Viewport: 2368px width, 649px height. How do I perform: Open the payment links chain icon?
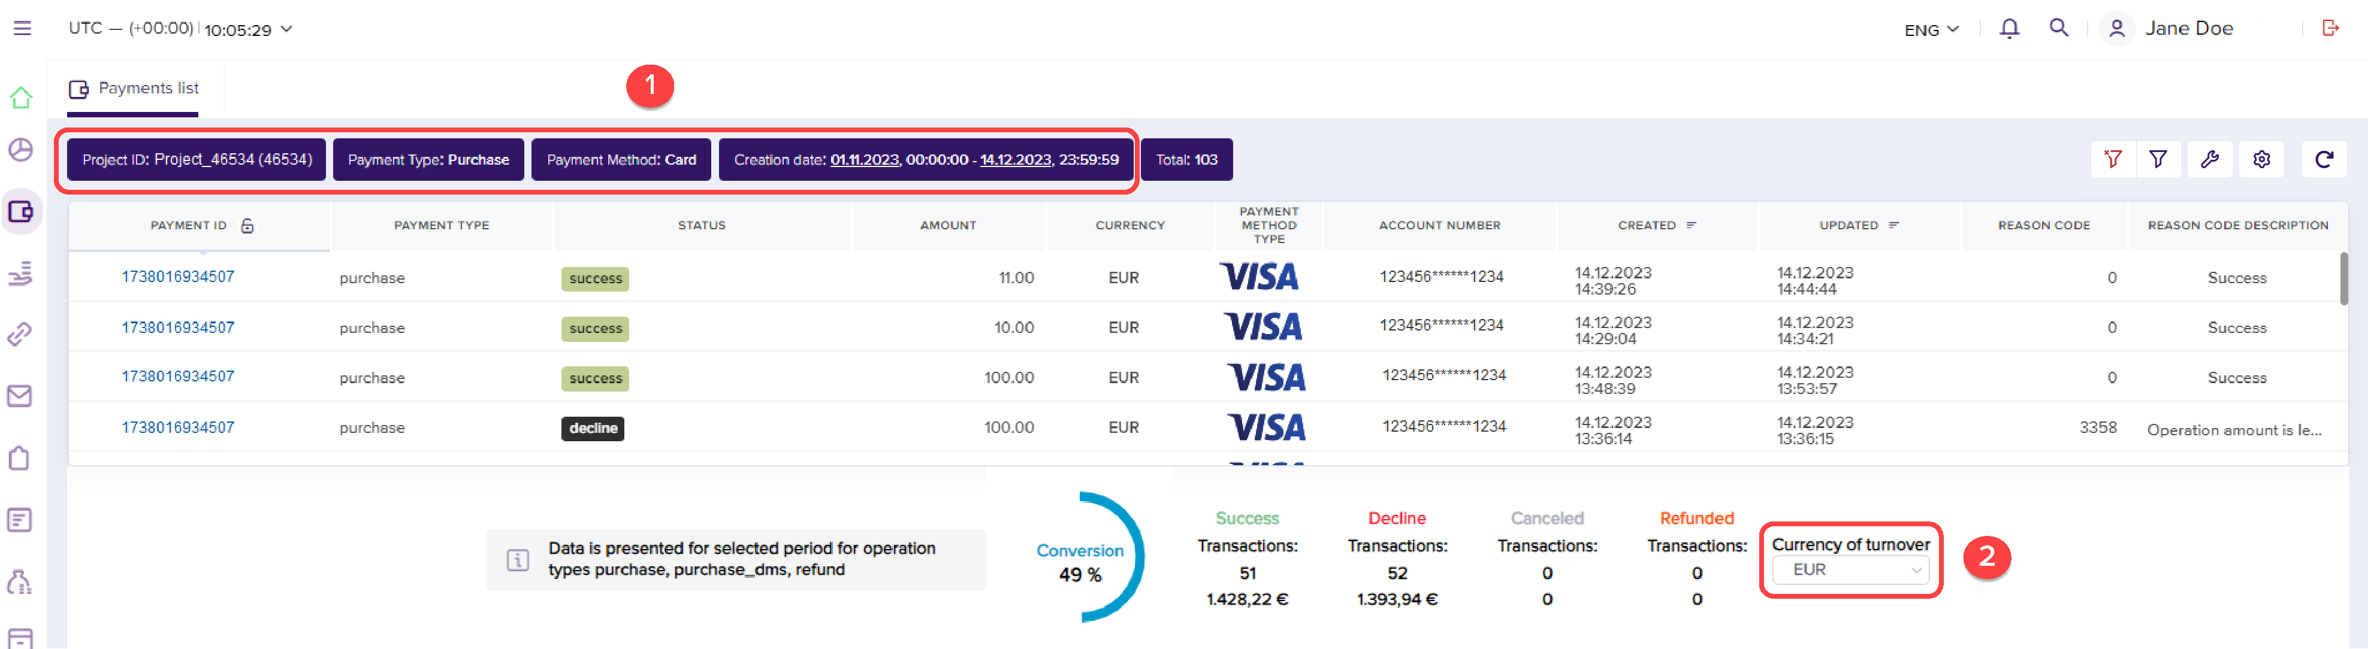point(20,334)
